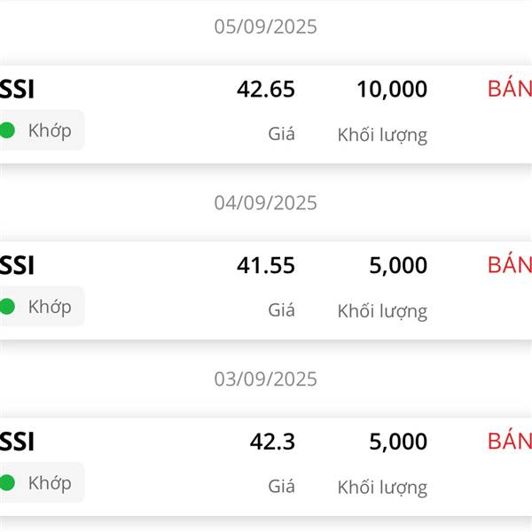Image resolution: width=532 pixels, height=532 pixels.
Task: Select the price value 42.65
Action: click(x=266, y=90)
